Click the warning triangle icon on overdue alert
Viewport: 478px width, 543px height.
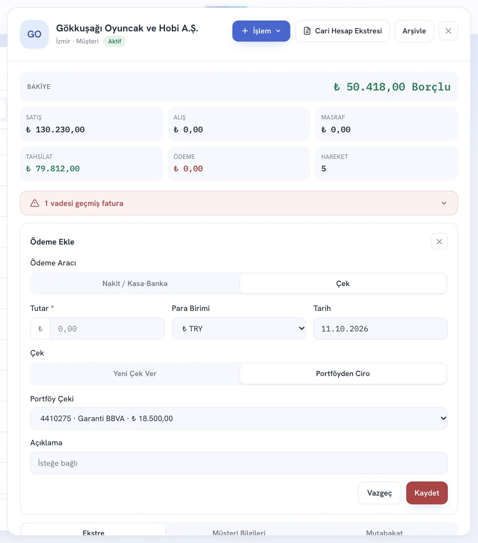(35, 203)
